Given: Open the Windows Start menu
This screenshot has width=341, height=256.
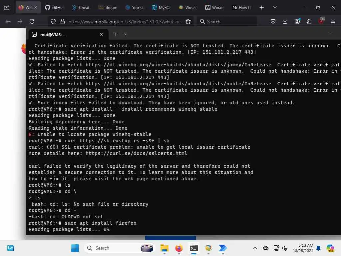Looking at the screenshot, I should (x=75, y=248).
